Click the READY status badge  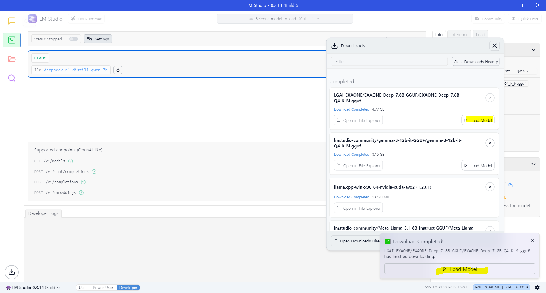40,58
